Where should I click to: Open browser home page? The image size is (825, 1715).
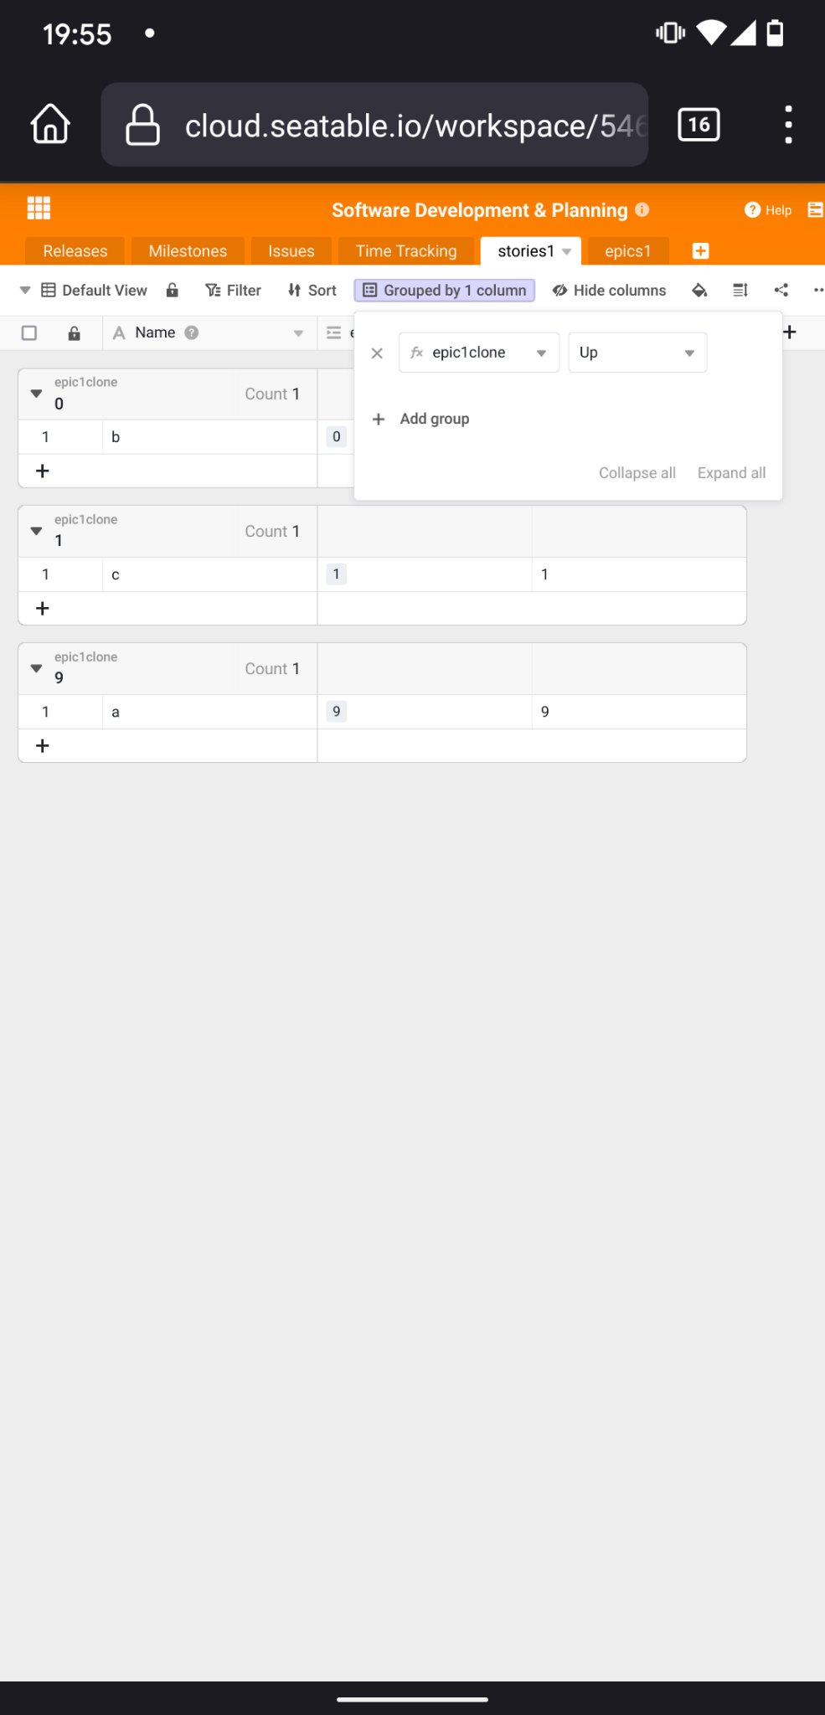(50, 125)
